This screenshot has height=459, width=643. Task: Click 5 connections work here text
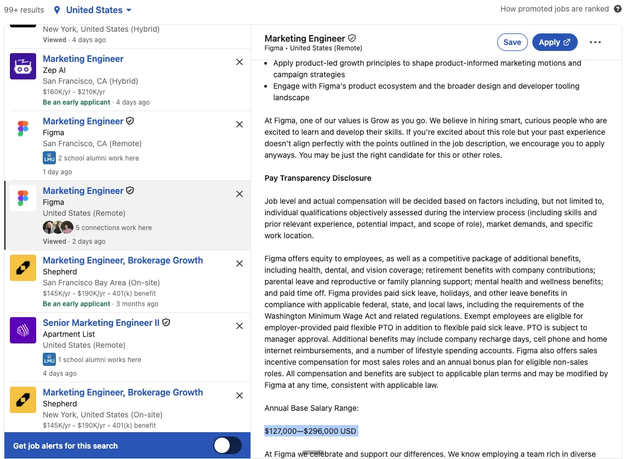pyautogui.click(x=113, y=227)
